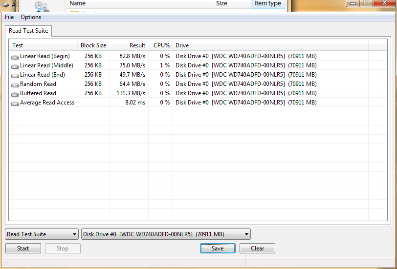Click the Average Read Access drive icon
Image resolution: width=397 pixels, height=269 pixels.
coord(15,103)
